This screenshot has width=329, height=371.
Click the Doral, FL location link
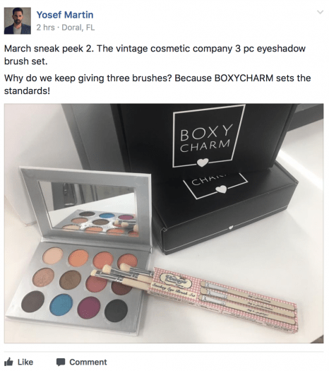pyautogui.click(x=78, y=28)
